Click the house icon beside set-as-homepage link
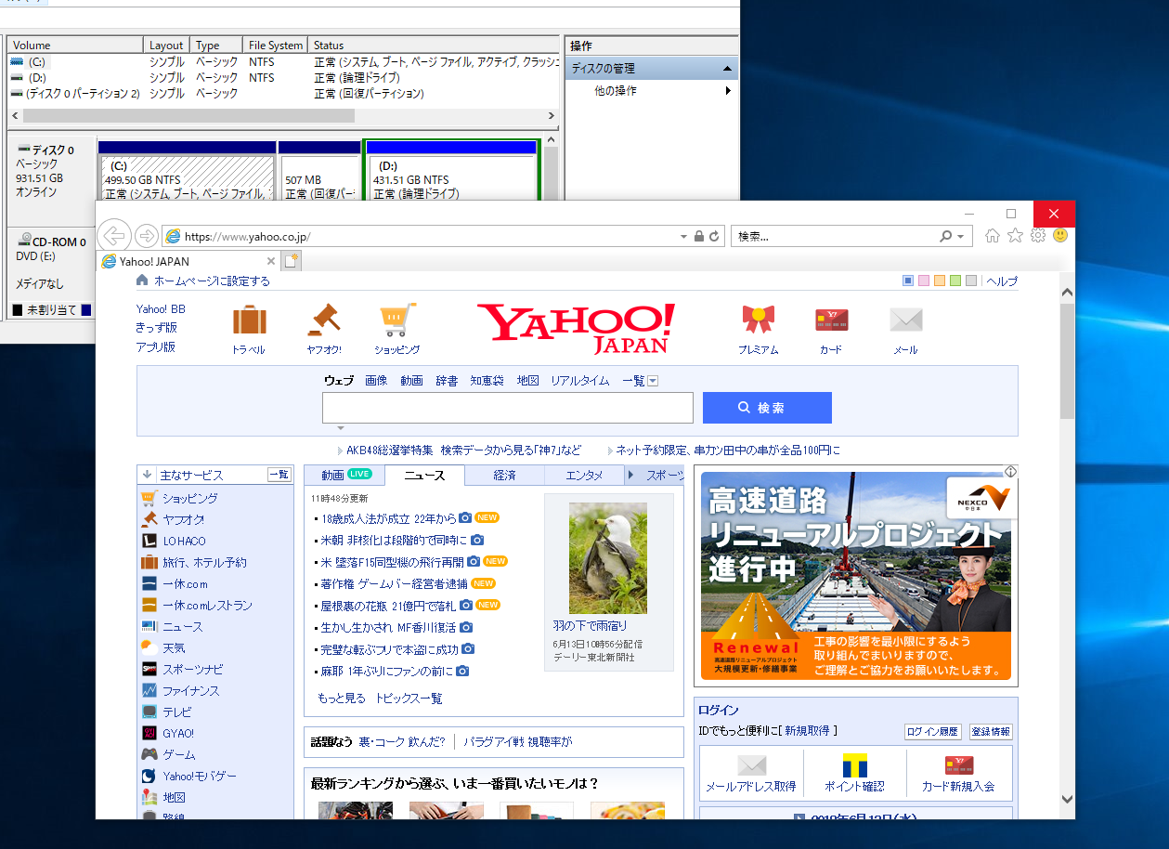Screen dimensions: 1169x849 point(142,281)
